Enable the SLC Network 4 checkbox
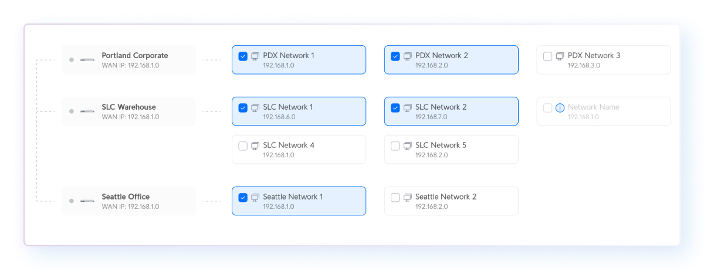The width and height of the screenshot is (704, 270). tap(243, 146)
